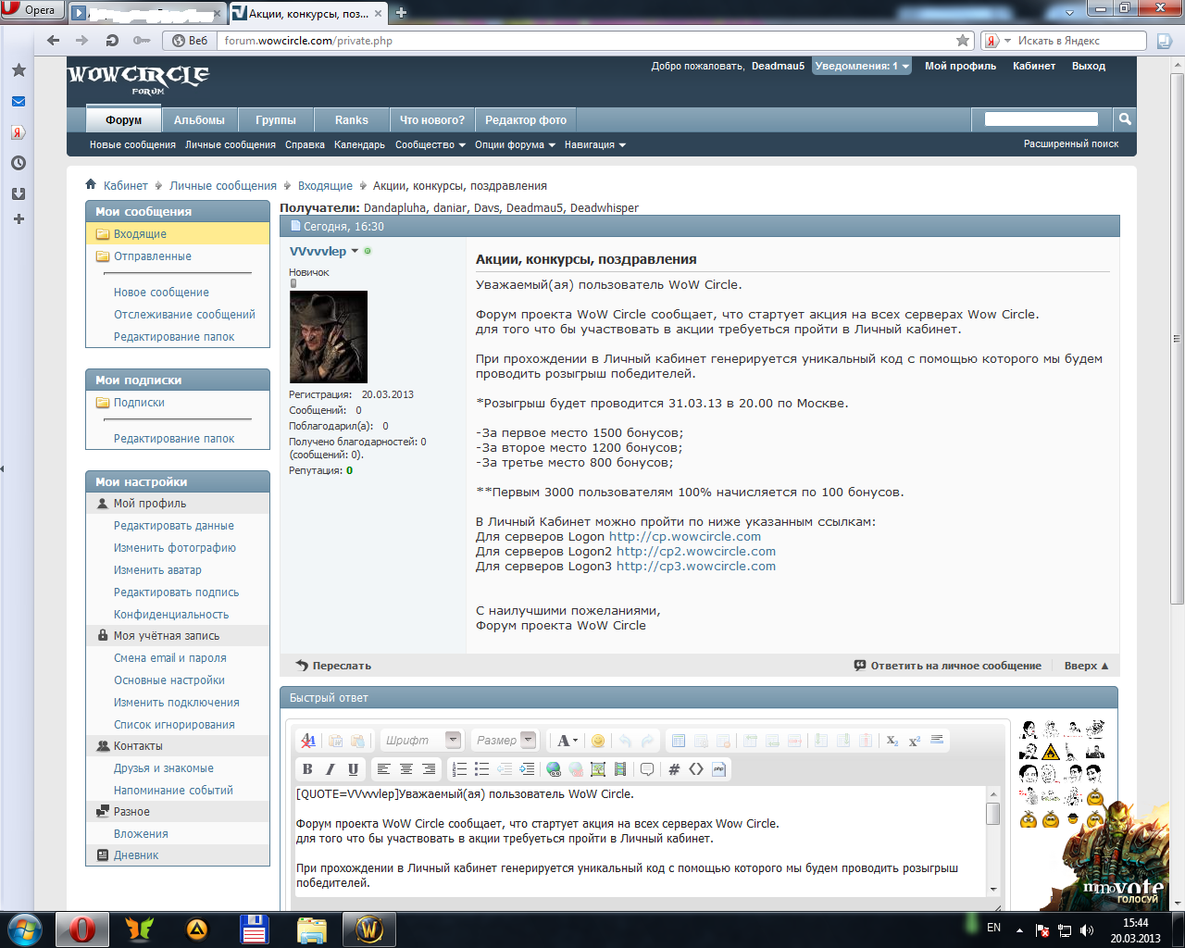This screenshot has width=1185, height=948.
Task: Open new browser tab plus button
Action: click(x=401, y=12)
